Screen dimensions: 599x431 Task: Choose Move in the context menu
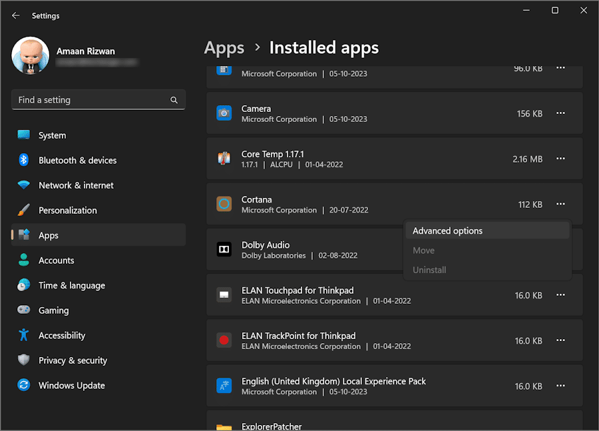coord(487,250)
